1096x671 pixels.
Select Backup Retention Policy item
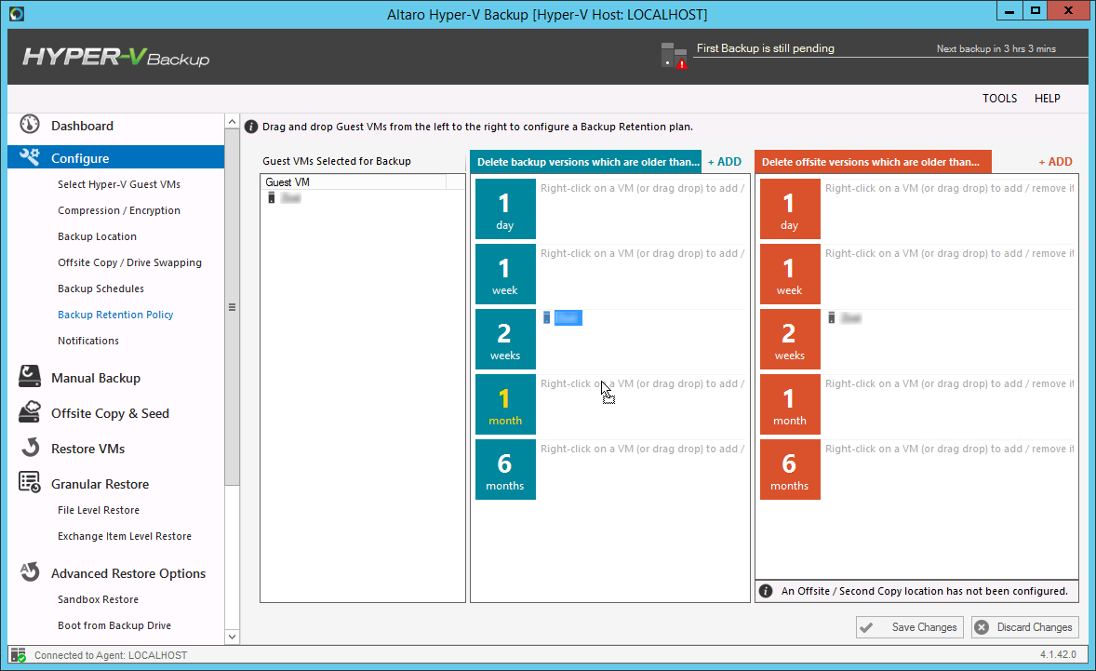(x=115, y=315)
